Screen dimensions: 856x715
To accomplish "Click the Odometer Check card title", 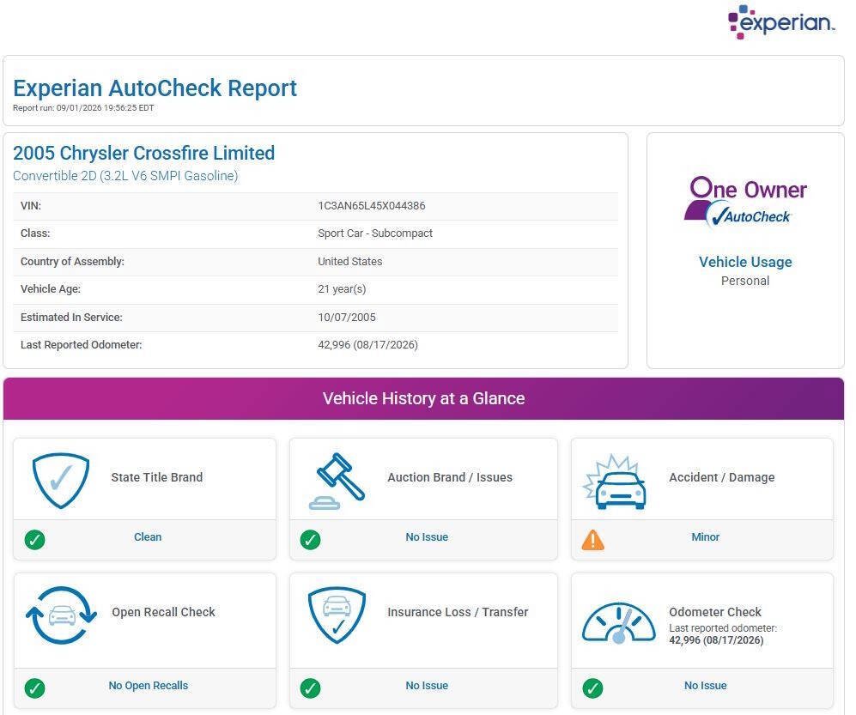I will point(715,612).
